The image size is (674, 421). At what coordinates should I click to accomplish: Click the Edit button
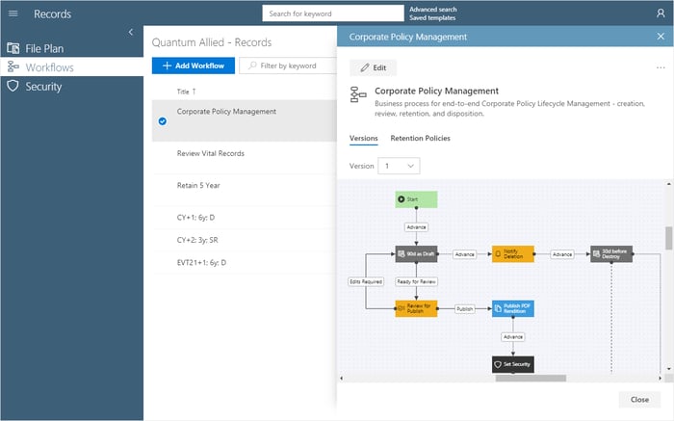(x=374, y=67)
